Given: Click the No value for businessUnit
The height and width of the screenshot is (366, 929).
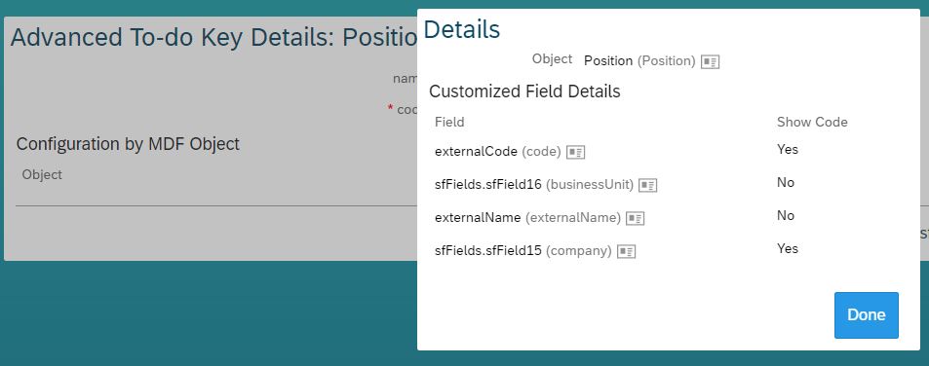Looking at the screenshot, I should 785,183.
